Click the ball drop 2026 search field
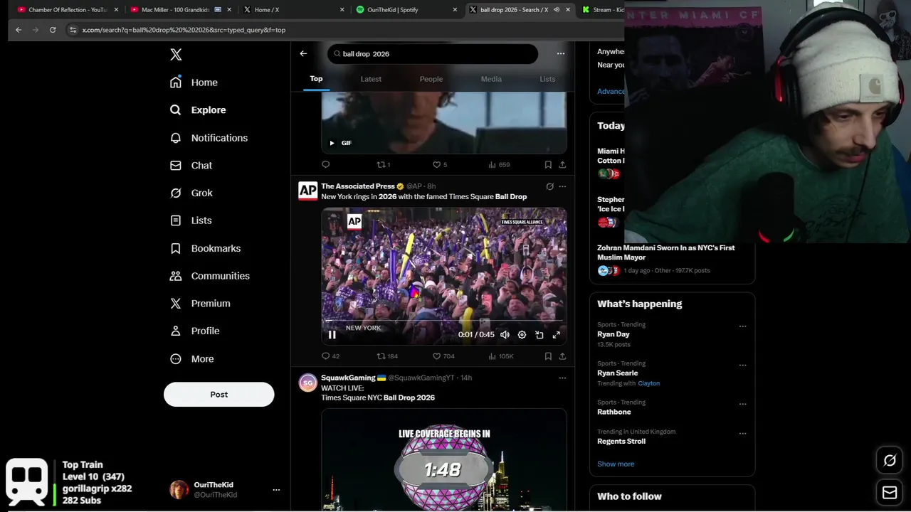This screenshot has height=512, width=911. (433, 54)
